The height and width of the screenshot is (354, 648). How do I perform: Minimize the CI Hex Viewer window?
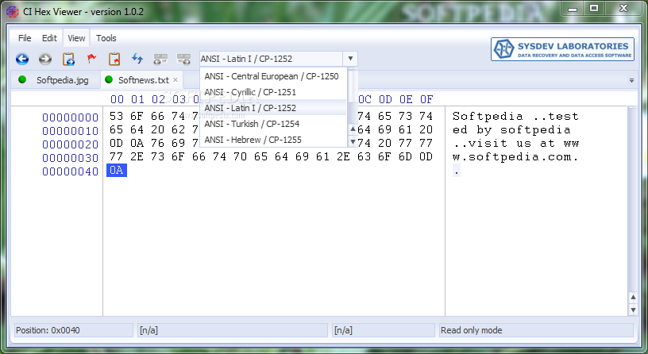click(x=573, y=8)
